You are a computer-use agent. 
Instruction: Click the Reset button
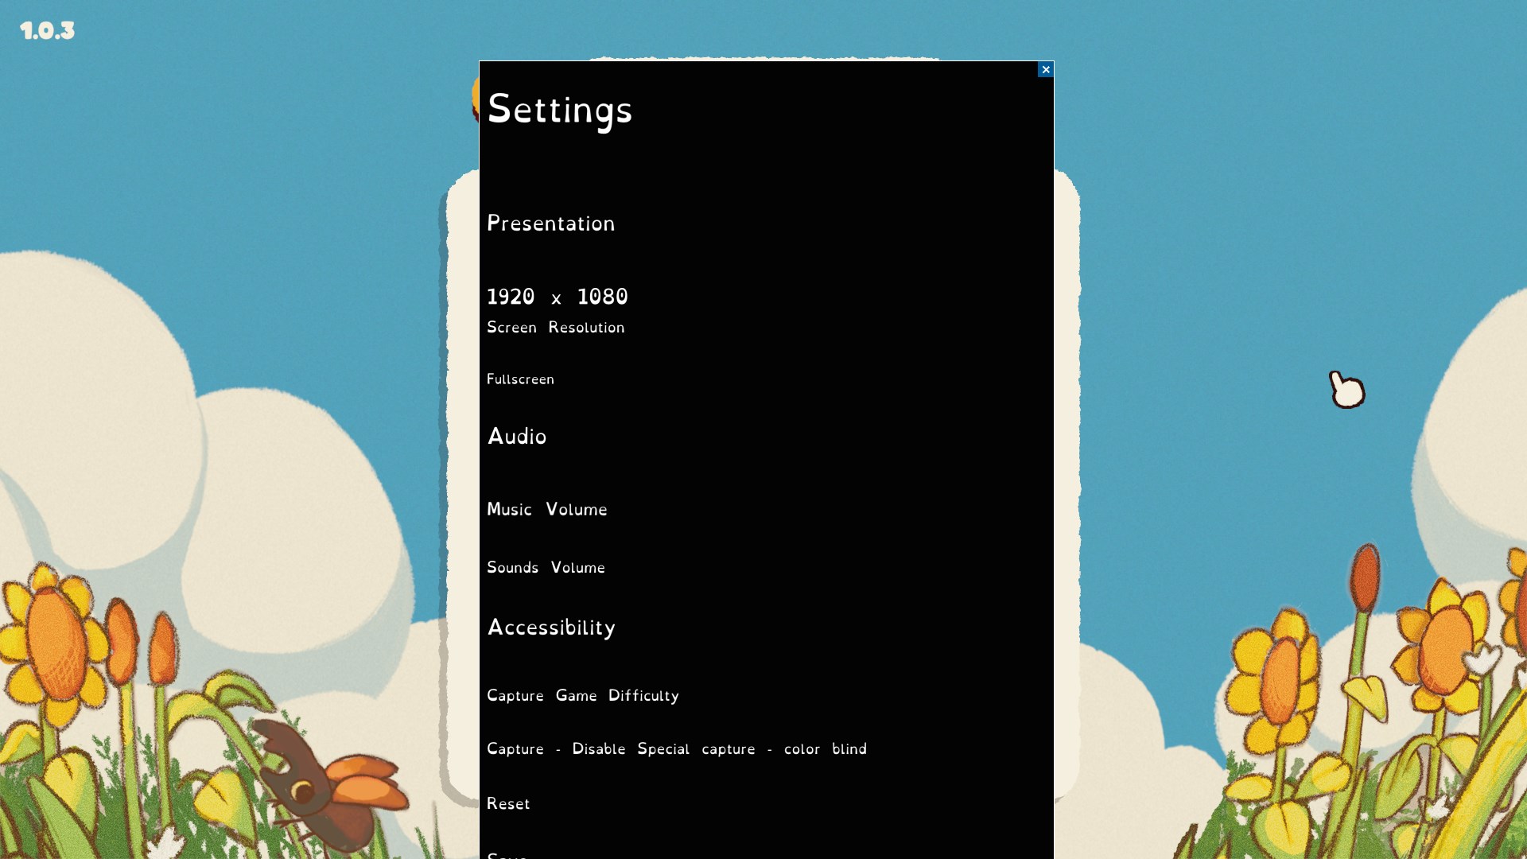tap(508, 803)
